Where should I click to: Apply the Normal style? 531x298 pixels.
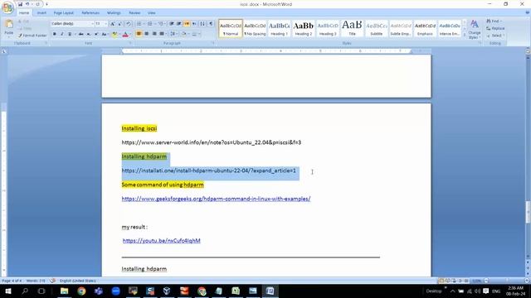coord(231,28)
